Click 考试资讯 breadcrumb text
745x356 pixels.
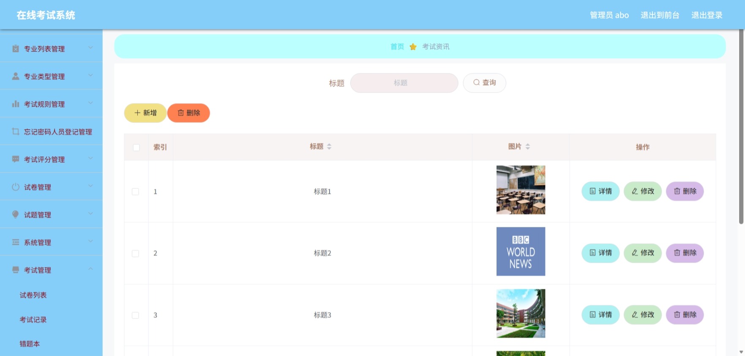436,46
